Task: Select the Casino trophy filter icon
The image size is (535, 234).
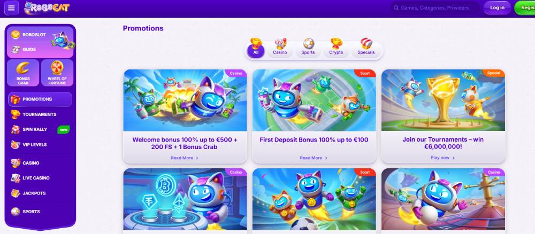Action: coord(280,48)
